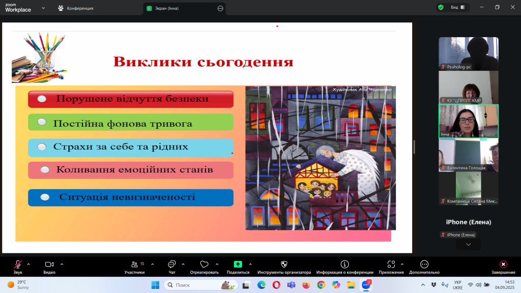The height and width of the screenshot is (293, 521).
Task: Launch the Opera browser from the taskbar
Action: coord(276,285)
